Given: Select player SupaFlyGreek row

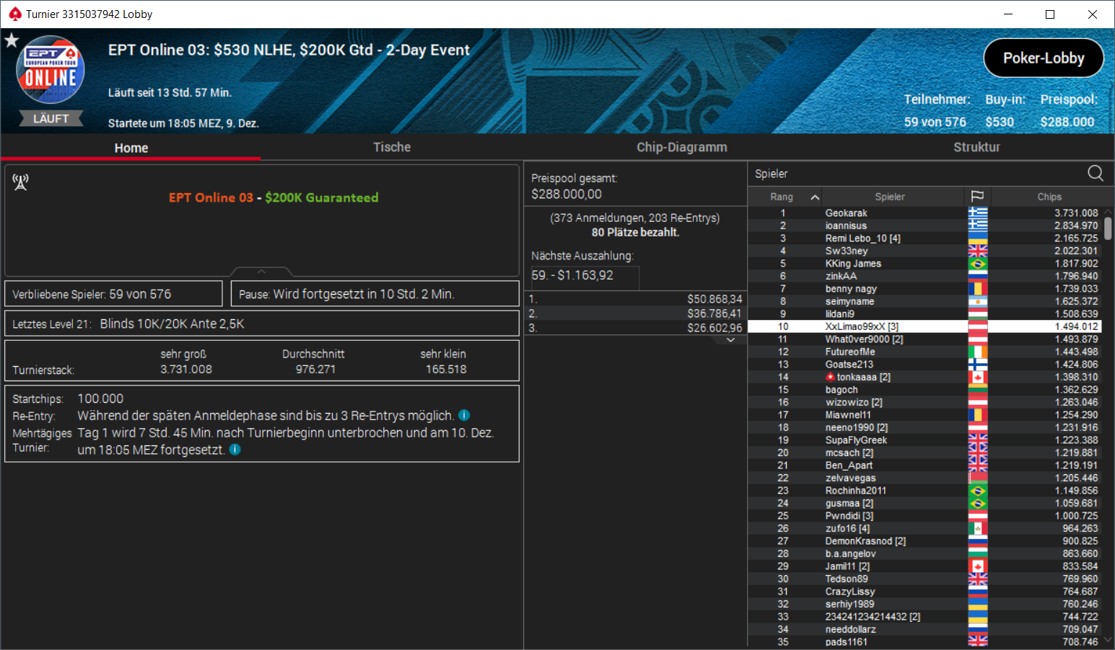Looking at the screenshot, I should pos(925,440).
